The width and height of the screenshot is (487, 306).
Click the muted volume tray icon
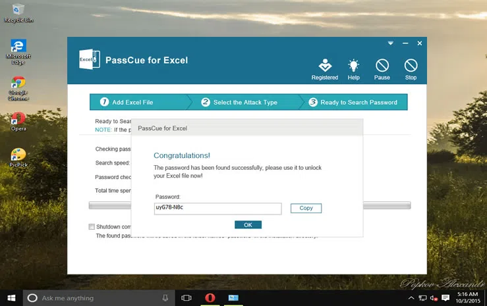tap(434, 298)
